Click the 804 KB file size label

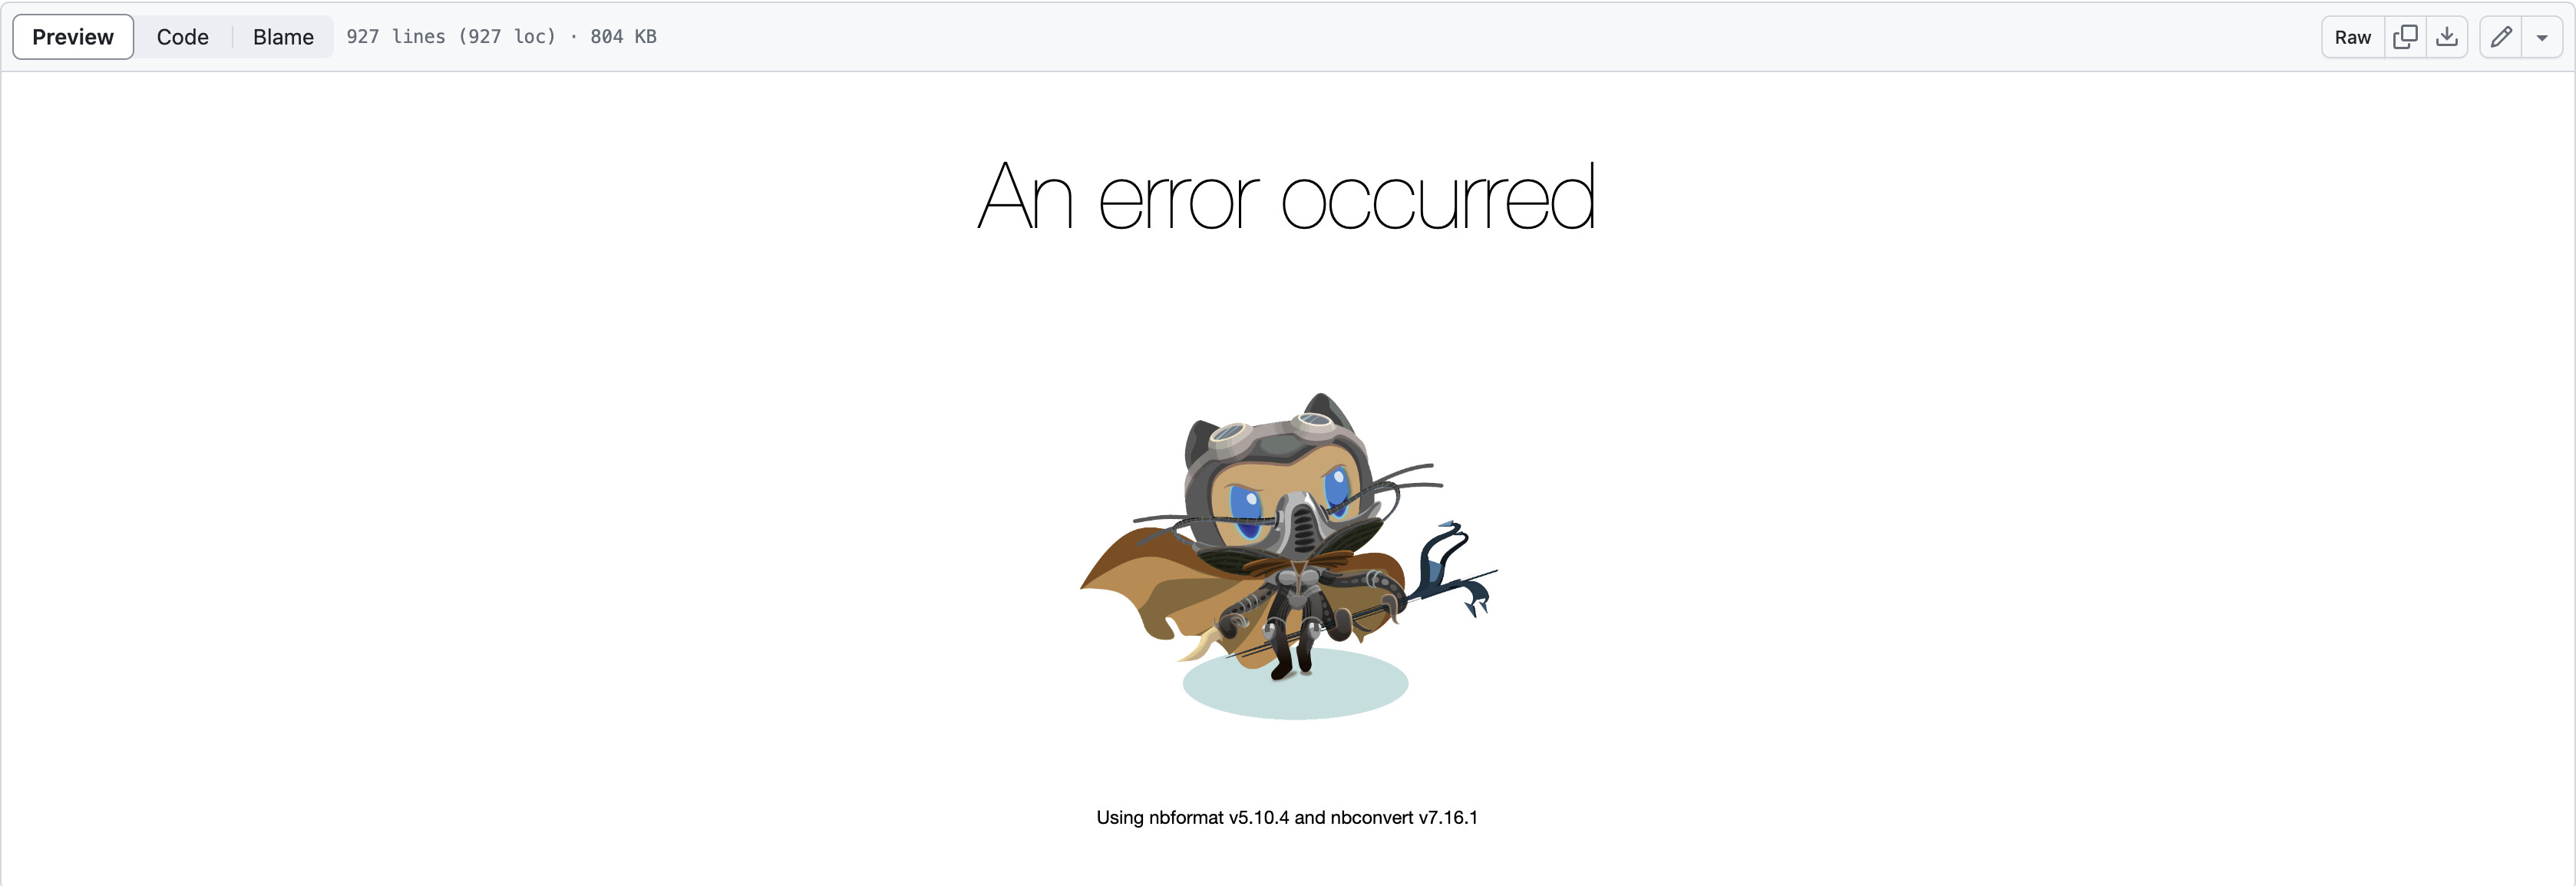point(623,36)
